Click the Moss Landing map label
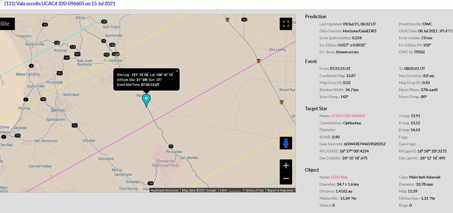This screenshot has height=213, width=453. click(x=28, y=74)
